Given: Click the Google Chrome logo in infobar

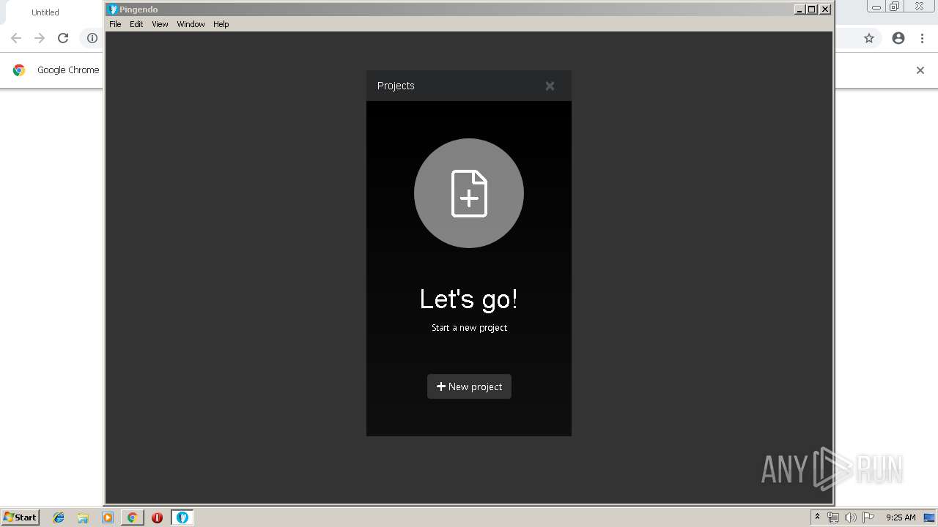Looking at the screenshot, I should (x=19, y=70).
